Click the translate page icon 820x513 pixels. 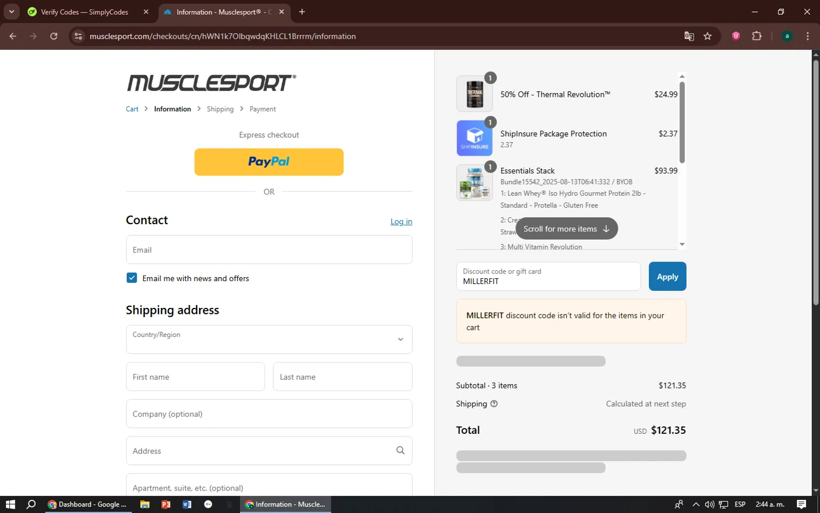tap(689, 36)
